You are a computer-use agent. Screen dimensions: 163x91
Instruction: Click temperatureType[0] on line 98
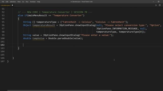pyautogui.click(x=131, y=32)
